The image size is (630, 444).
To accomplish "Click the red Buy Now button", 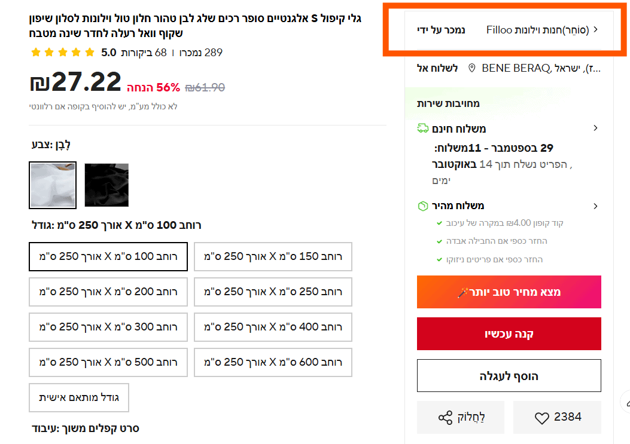I will click(509, 333).
